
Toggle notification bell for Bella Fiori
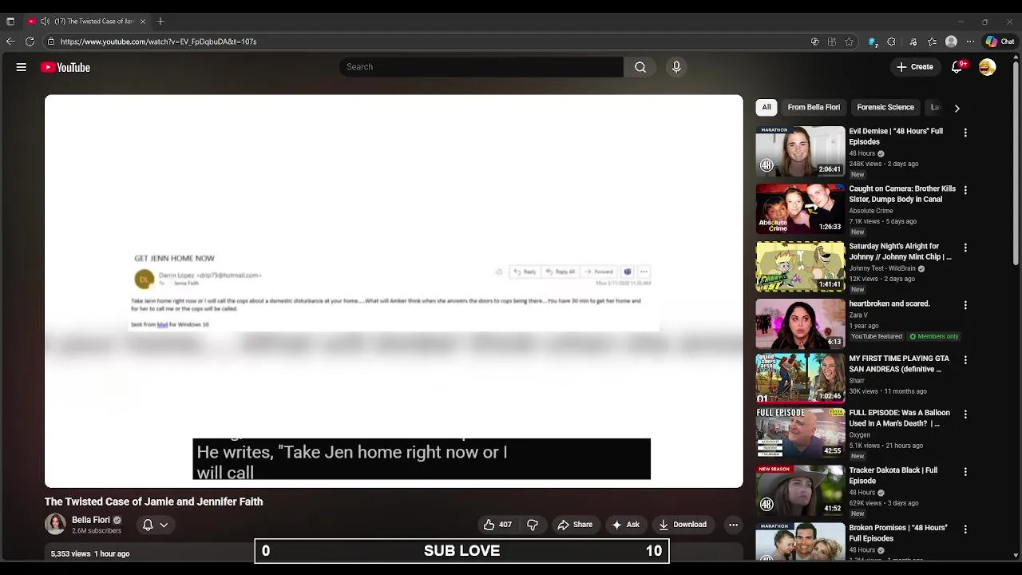148,525
